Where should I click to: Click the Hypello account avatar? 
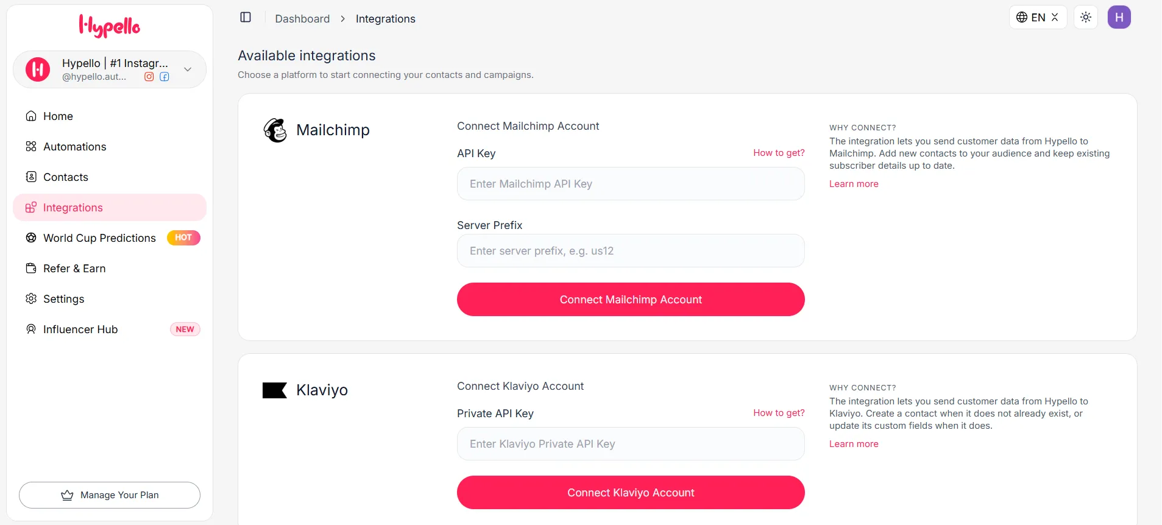click(38, 69)
